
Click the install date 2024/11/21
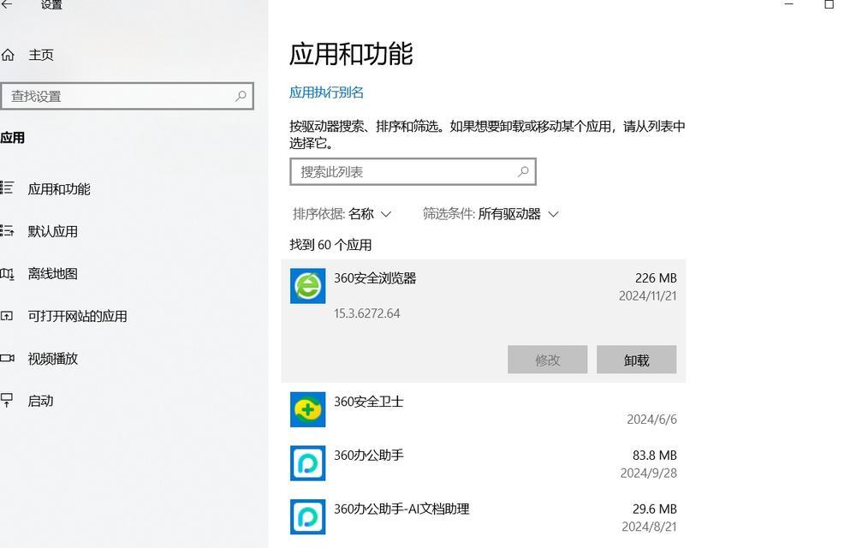coord(647,295)
